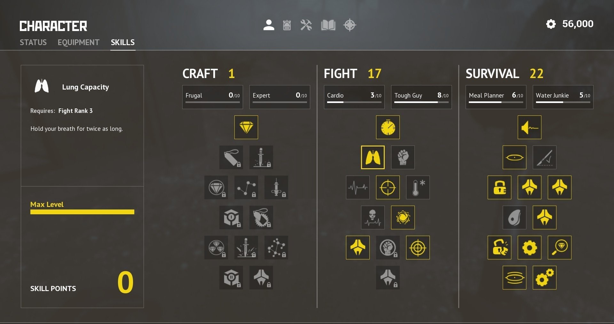
Task: Click the speaker noise skill in Survival
Action: 529,127
